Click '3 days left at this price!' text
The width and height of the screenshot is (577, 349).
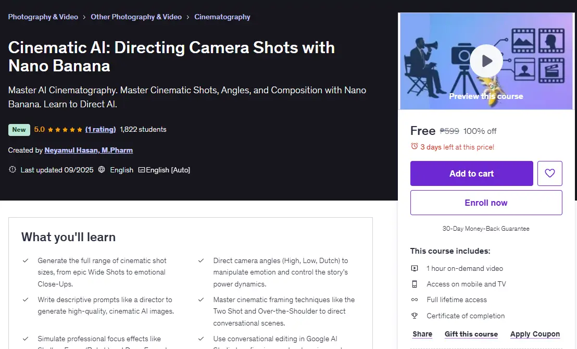coord(457,147)
